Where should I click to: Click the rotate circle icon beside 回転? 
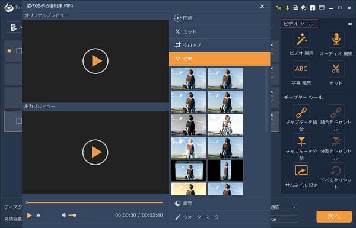pyautogui.click(x=177, y=18)
